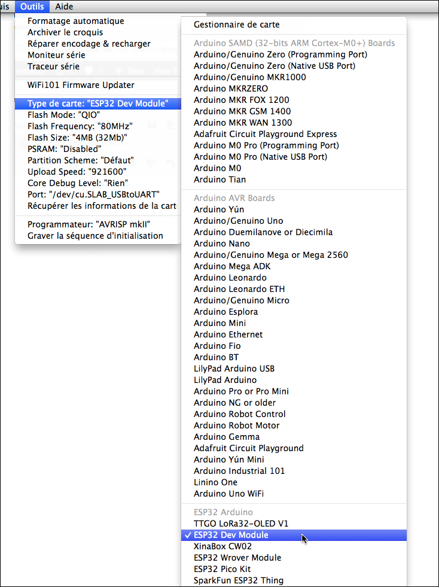Select Arduino Uno WiFi
Viewport: 439px width, 587px height.
tap(294, 494)
